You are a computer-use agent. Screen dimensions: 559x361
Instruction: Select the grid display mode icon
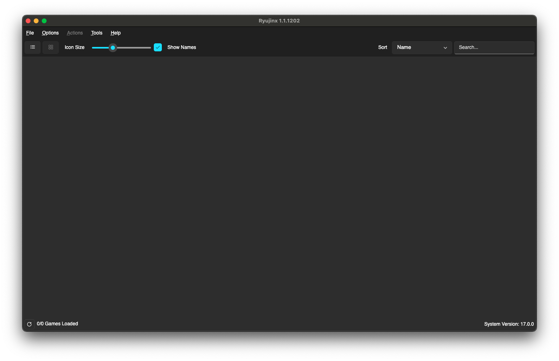click(51, 47)
